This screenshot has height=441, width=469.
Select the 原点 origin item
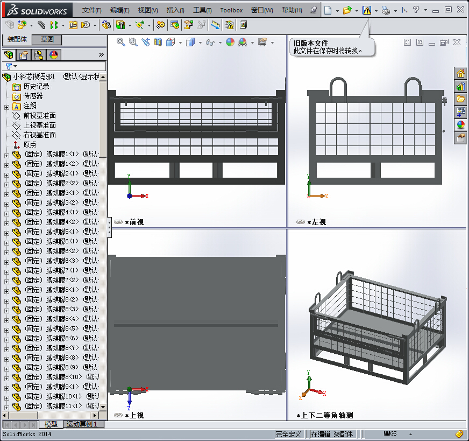30,145
